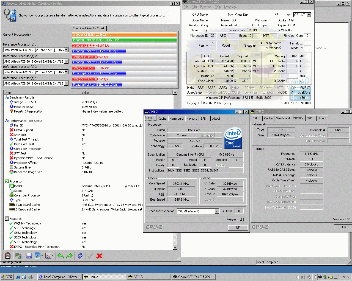Click the NVIDIA icon in the system tray
This screenshot has width=352, height=281.
pos(330,277)
